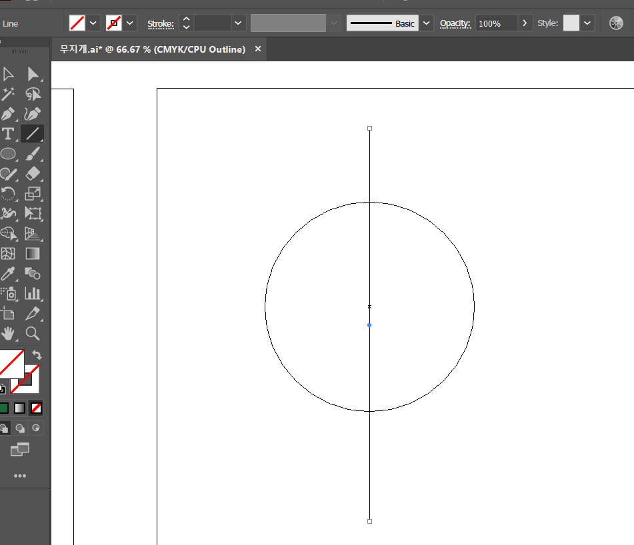
Task: Select the Artboard tool
Action: click(8, 314)
